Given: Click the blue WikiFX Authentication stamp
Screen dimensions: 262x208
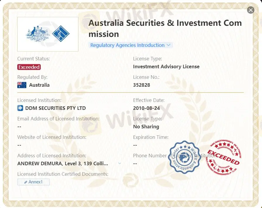Looking at the screenshot, I should 184,157.
